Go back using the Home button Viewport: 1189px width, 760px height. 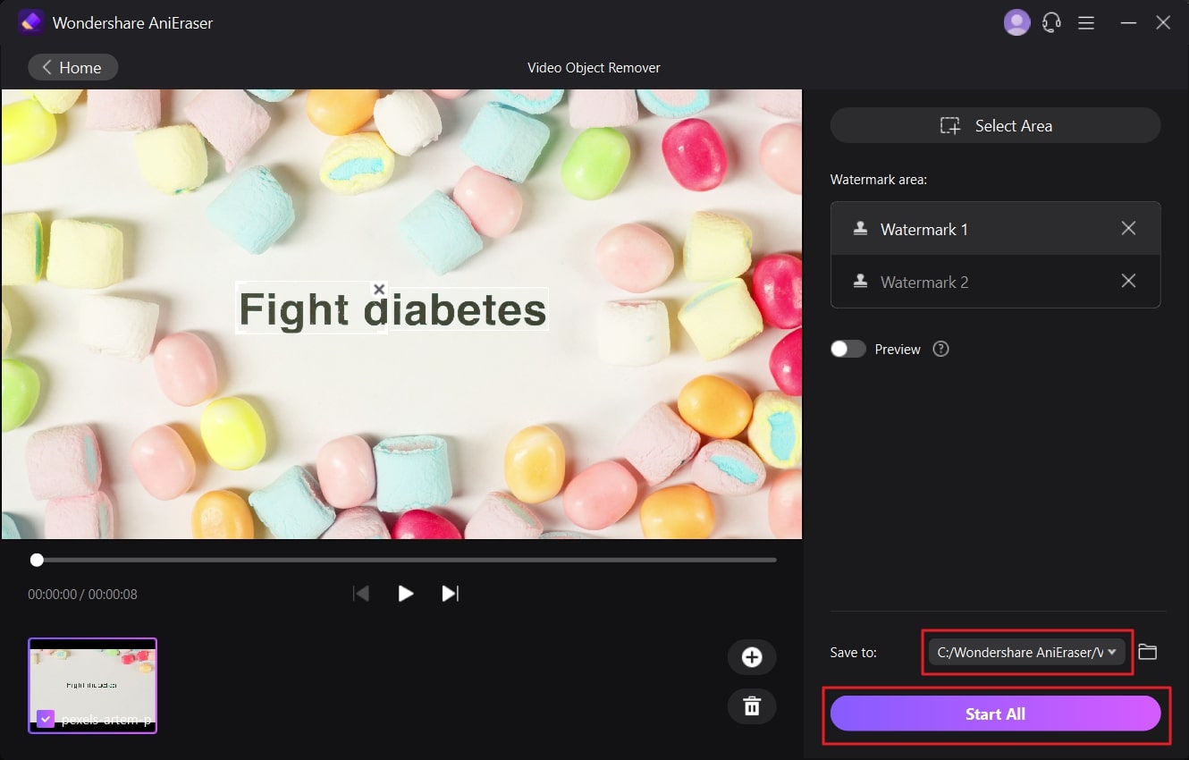72,67
